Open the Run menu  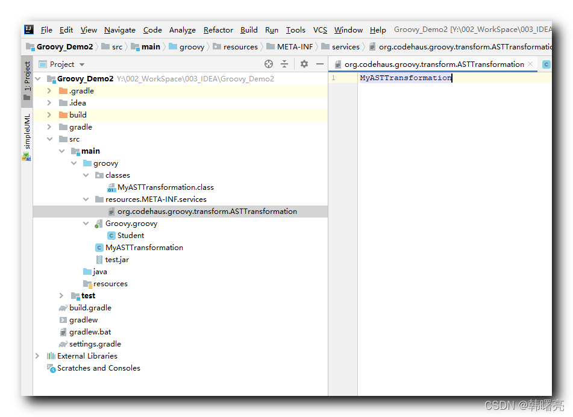pyautogui.click(x=272, y=30)
